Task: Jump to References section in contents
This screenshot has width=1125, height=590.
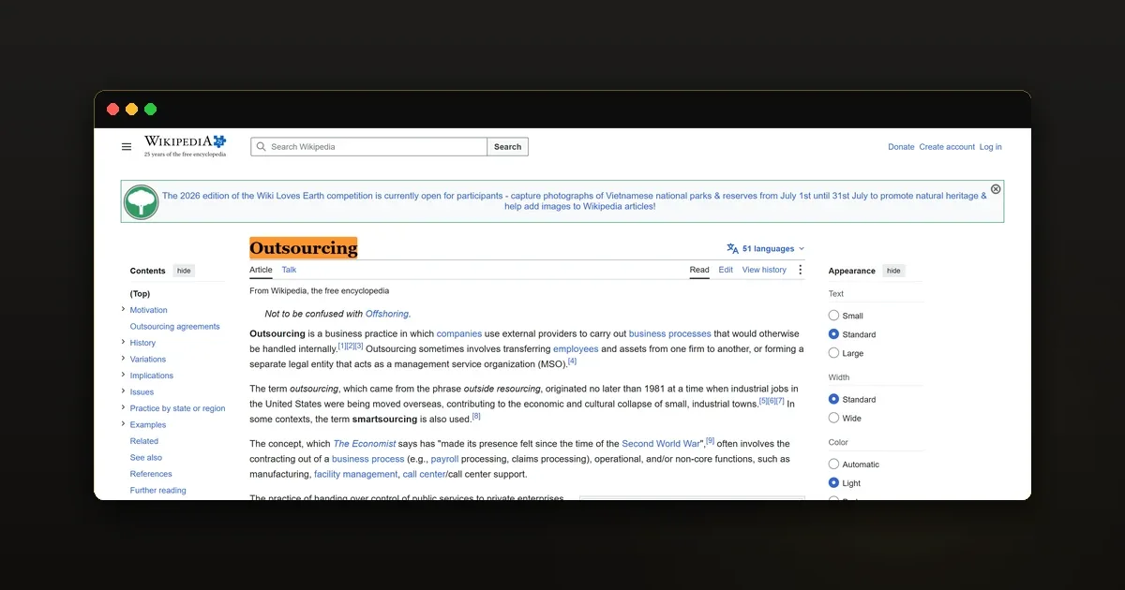Action: pyautogui.click(x=151, y=474)
